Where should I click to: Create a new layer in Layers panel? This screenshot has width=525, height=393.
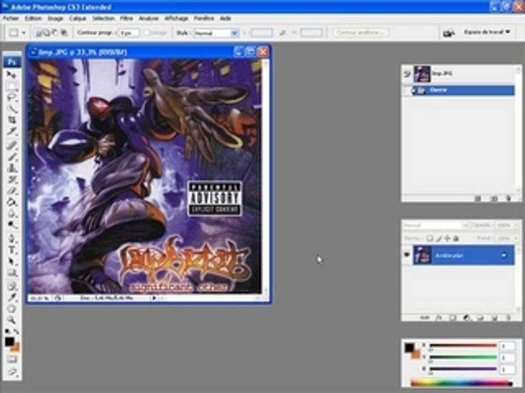point(494,318)
